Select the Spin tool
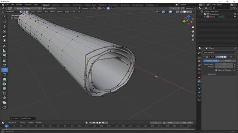 (4, 84)
